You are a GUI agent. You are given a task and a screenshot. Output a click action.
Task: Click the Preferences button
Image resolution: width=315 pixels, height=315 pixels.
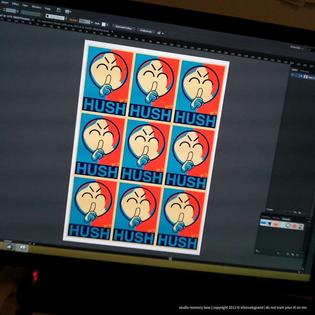(x=146, y=30)
